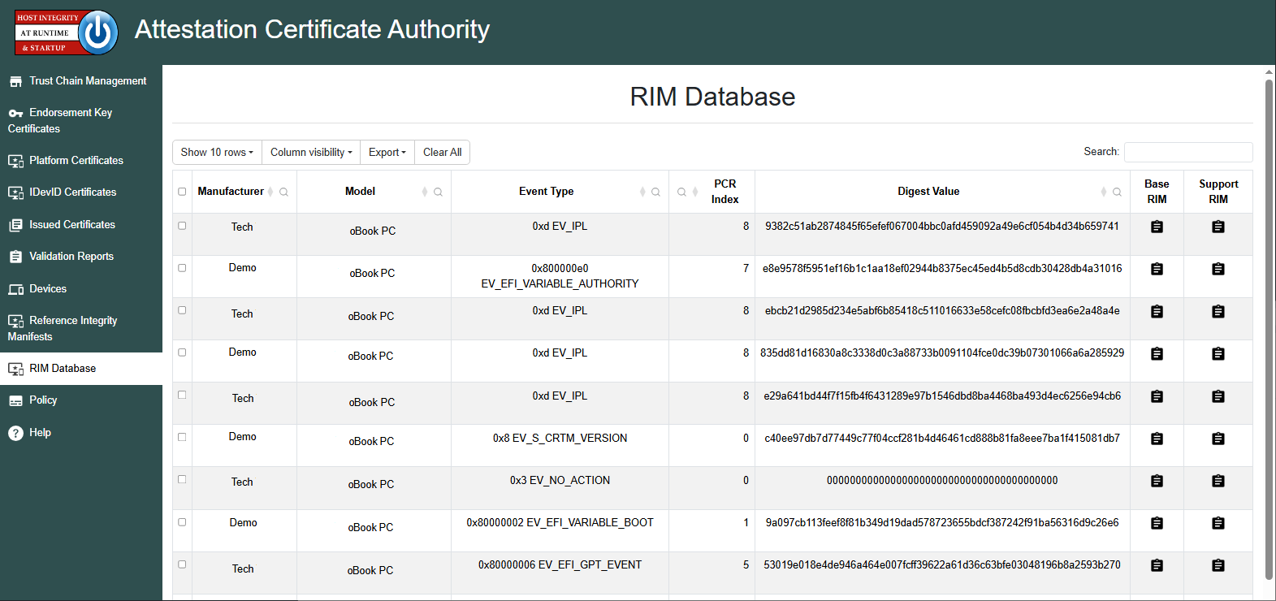1276x601 pixels.
Task: Open Support RIM for digest ebcb21d2985d...
Action: [x=1218, y=311]
